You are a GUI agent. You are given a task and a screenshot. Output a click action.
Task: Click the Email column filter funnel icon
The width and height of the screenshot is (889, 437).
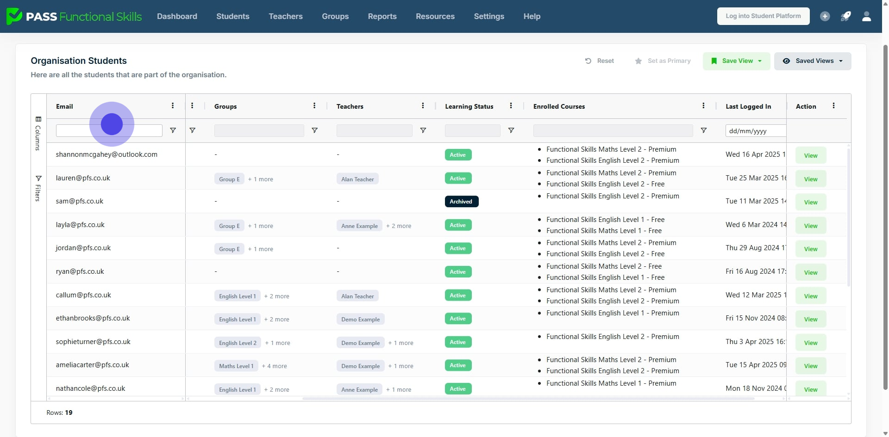pyautogui.click(x=173, y=130)
